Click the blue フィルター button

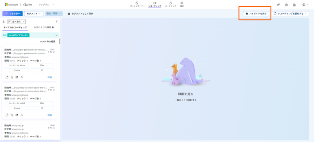[12, 13]
